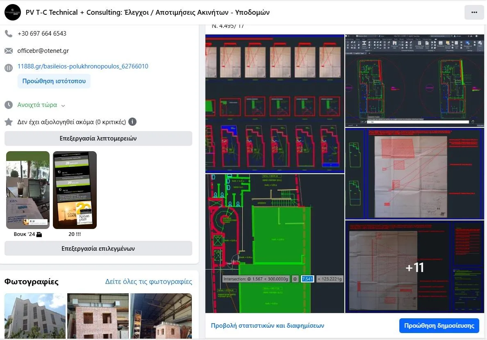Image resolution: width=487 pixels, height=340 pixels.
Task: Click 'Προβολή στατιστικών και διαφημίσεων' link
Action: click(x=267, y=326)
